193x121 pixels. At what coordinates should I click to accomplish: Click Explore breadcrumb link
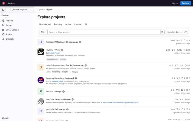[x=41, y=10]
